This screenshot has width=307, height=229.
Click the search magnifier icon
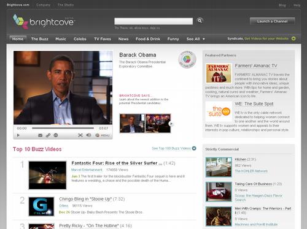click(x=200, y=21)
